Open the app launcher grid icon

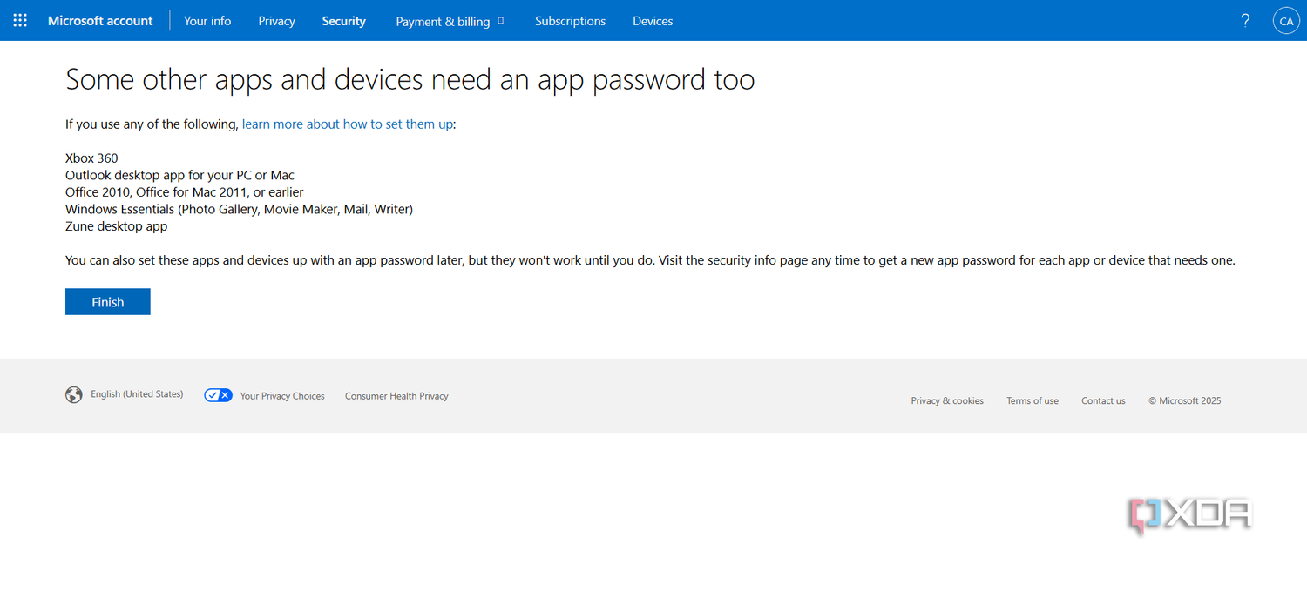(x=20, y=20)
